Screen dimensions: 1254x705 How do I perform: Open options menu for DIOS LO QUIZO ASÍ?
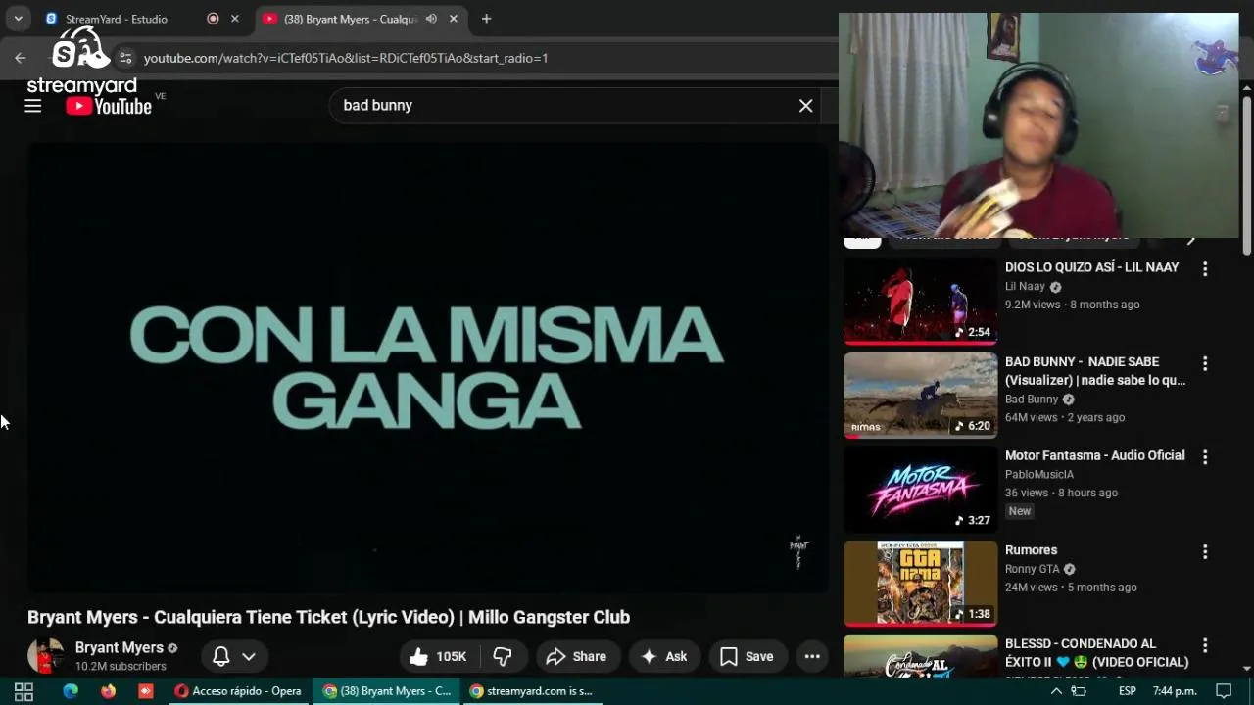pyautogui.click(x=1205, y=269)
